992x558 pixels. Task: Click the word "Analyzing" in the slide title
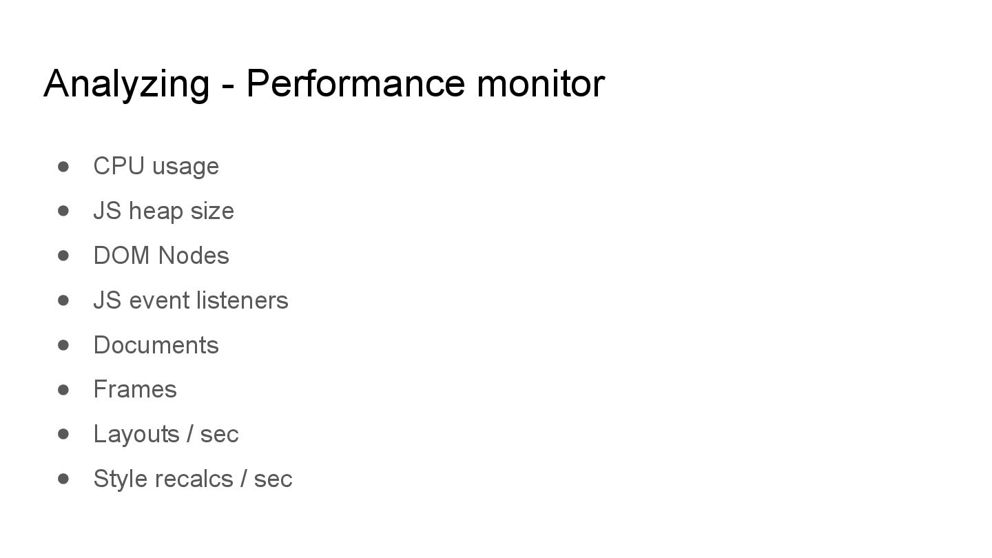coord(126,83)
